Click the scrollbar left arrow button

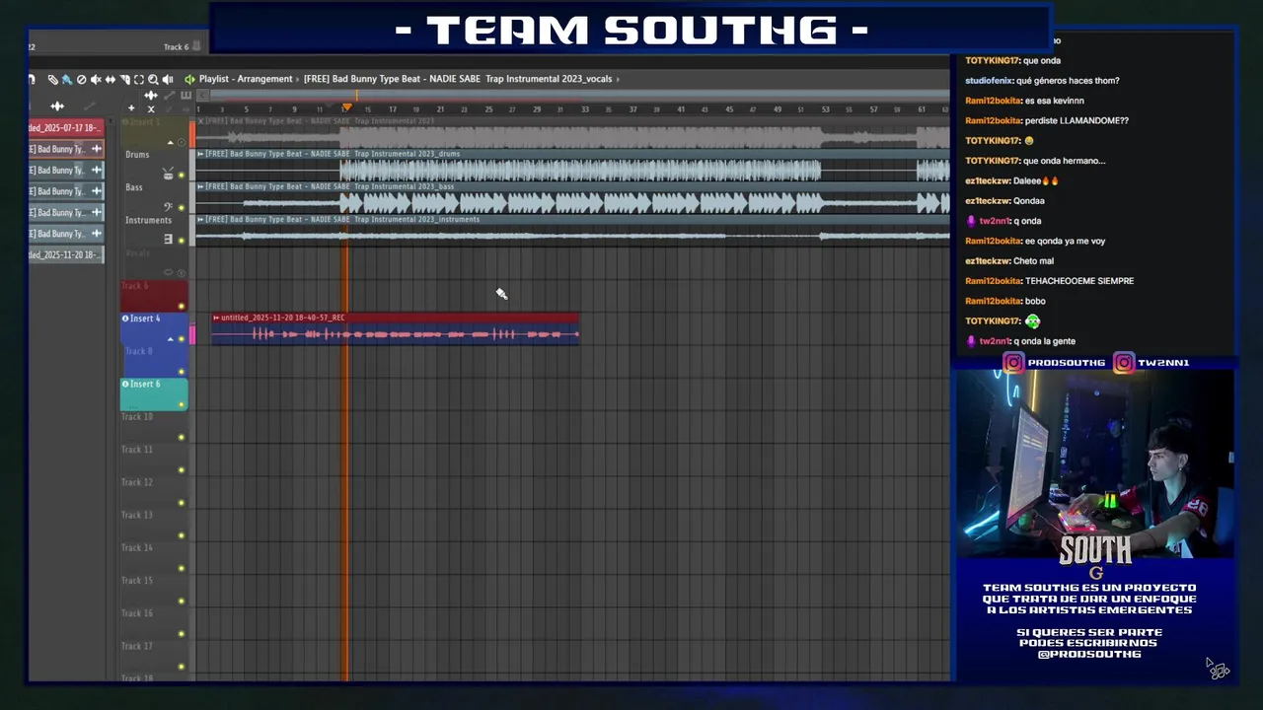tap(203, 95)
